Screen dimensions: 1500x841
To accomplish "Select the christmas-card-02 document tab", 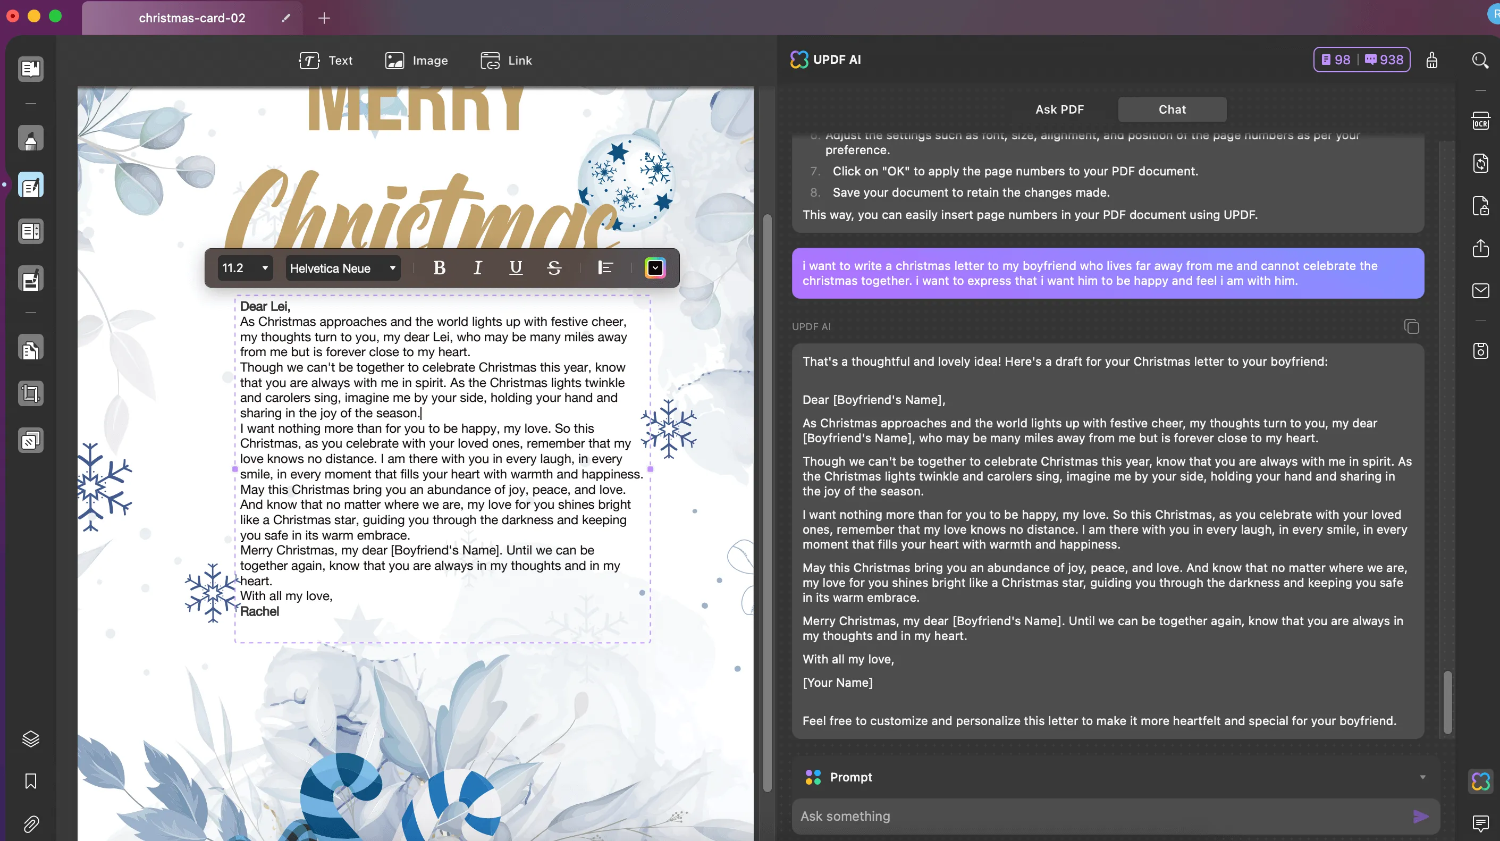I will pyautogui.click(x=191, y=18).
